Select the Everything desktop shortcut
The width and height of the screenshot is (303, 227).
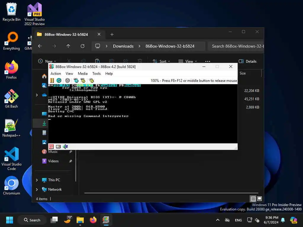coord(12,41)
